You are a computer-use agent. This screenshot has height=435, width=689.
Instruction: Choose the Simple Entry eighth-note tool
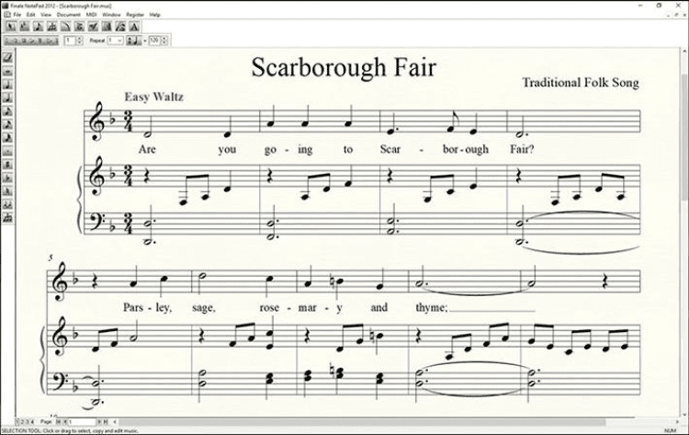click(x=39, y=26)
